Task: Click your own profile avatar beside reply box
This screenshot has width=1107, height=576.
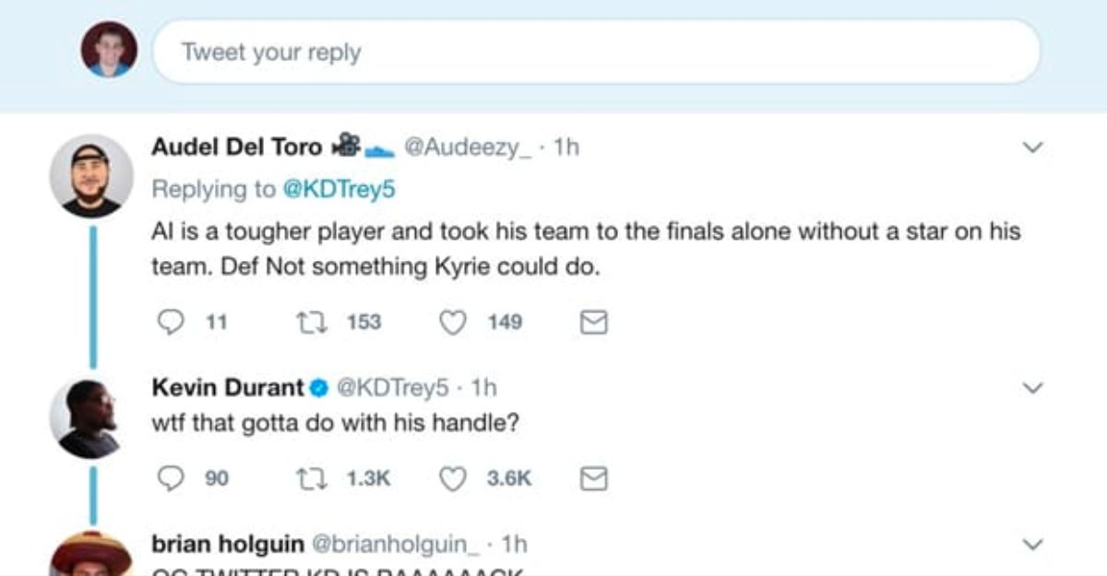Action: pos(109,50)
